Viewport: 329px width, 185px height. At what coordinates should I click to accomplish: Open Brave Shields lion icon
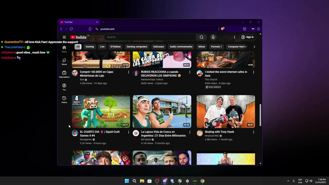click(223, 29)
